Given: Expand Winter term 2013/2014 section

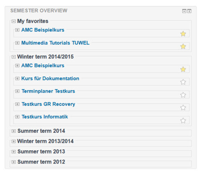Looking at the screenshot, I should click(14, 141).
